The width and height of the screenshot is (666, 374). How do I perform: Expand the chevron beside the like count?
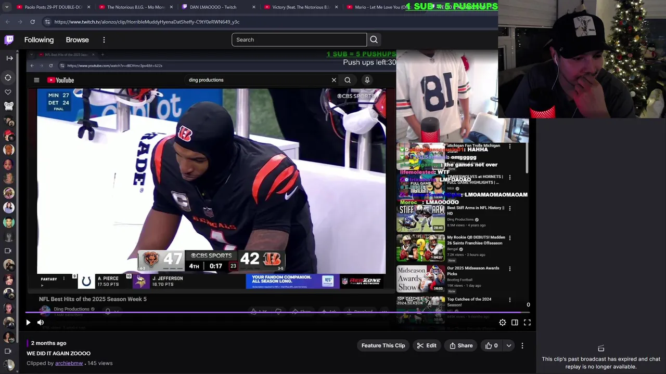tap(509, 345)
